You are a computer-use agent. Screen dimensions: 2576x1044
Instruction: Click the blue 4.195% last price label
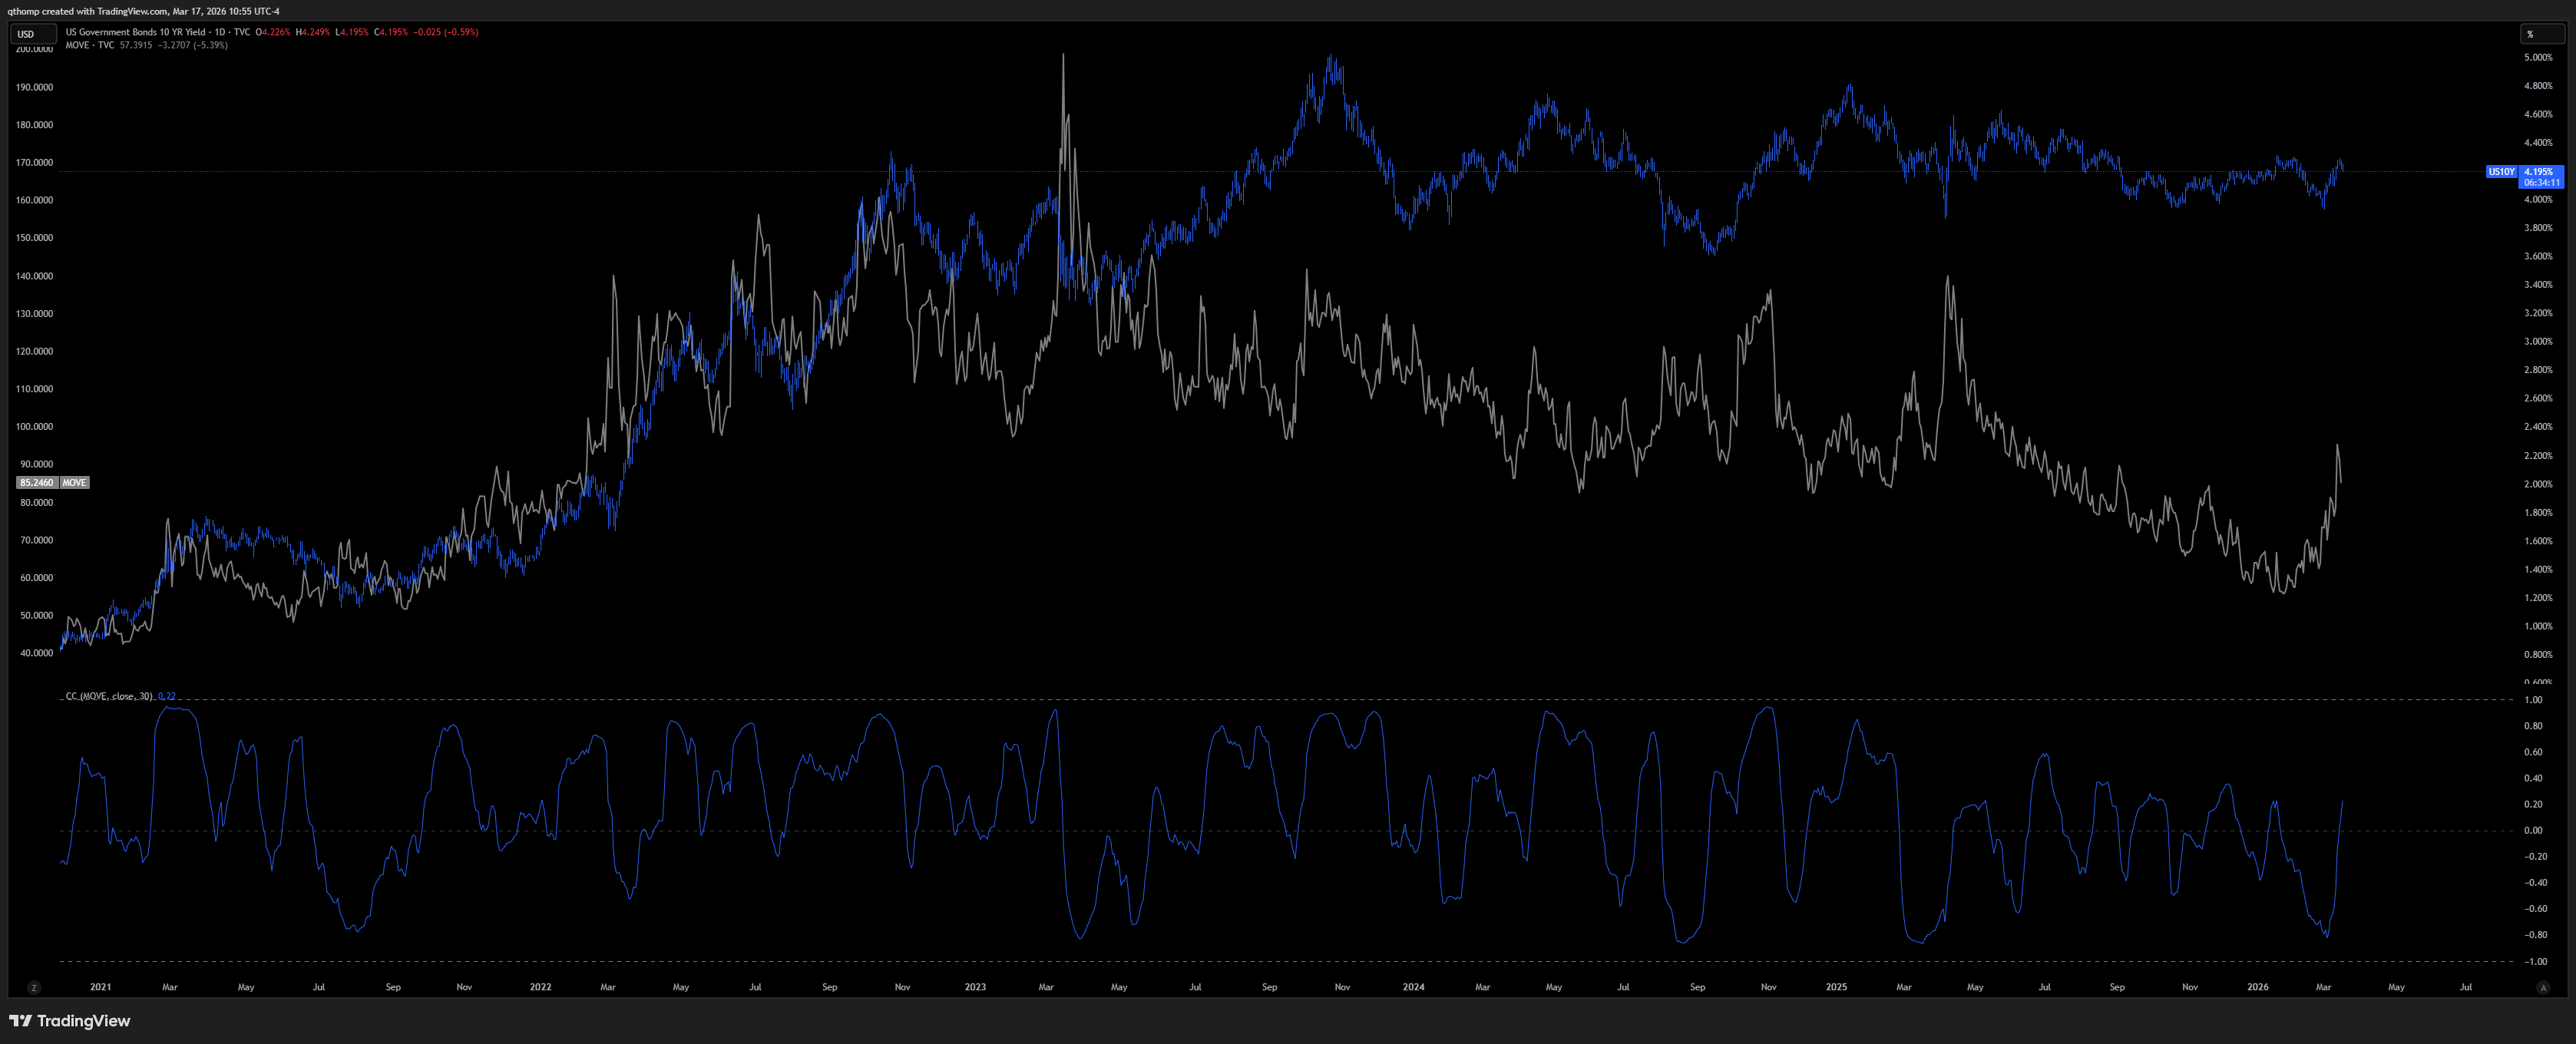2540,172
